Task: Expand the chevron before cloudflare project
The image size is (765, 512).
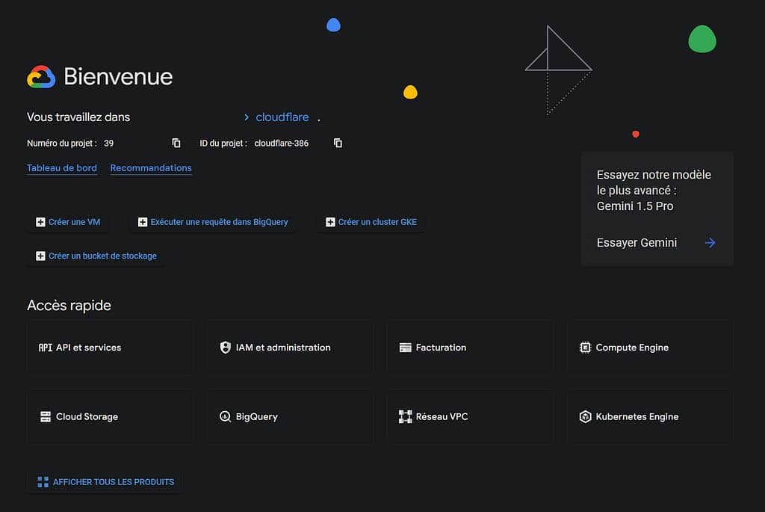Action: pyautogui.click(x=247, y=117)
